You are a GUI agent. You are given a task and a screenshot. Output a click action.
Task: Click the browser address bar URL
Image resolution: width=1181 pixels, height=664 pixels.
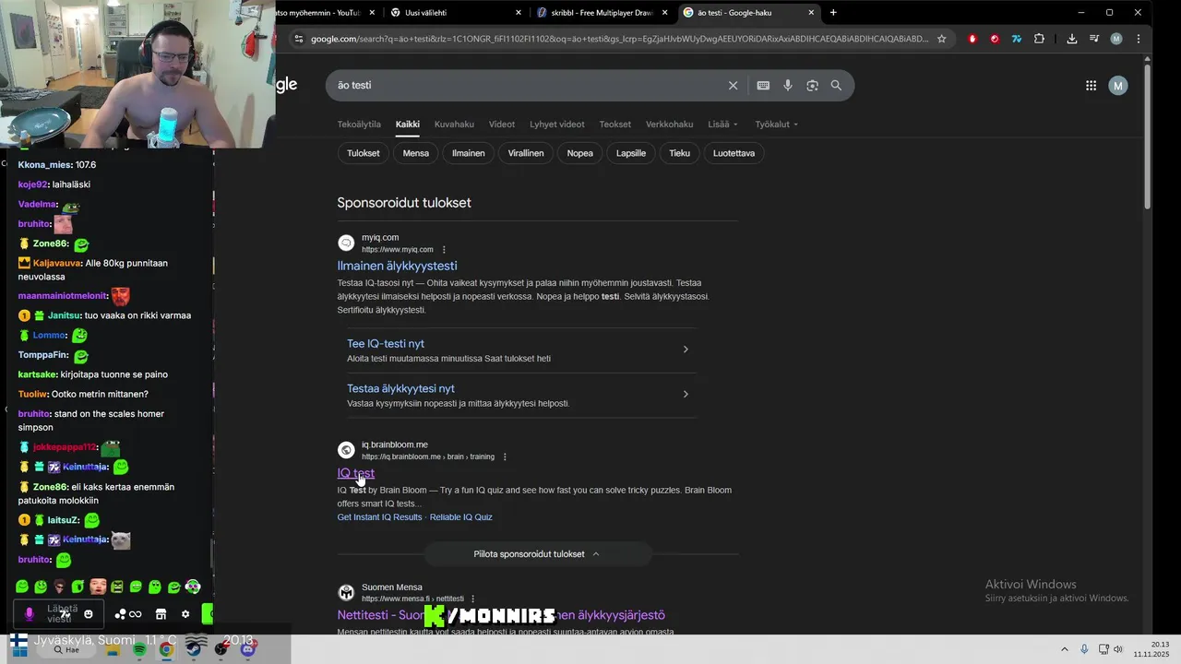point(618,39)
